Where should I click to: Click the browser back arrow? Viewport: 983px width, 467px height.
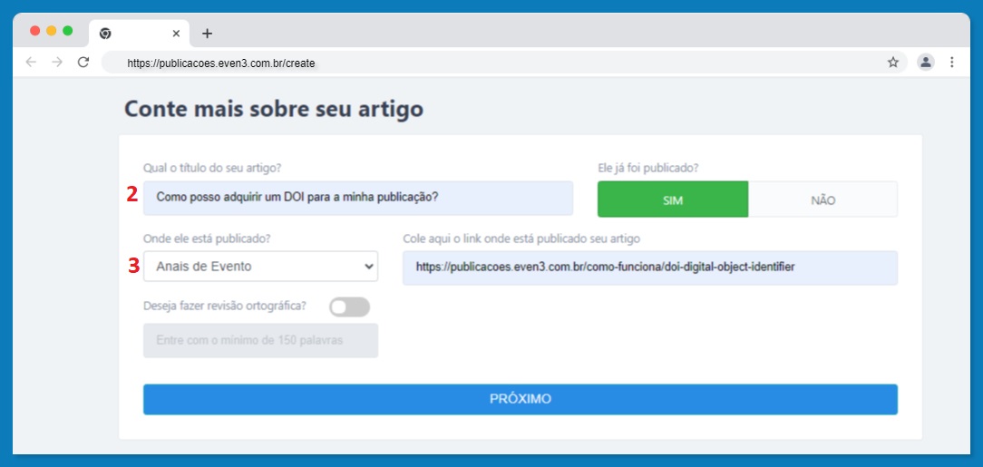(31, 62)
